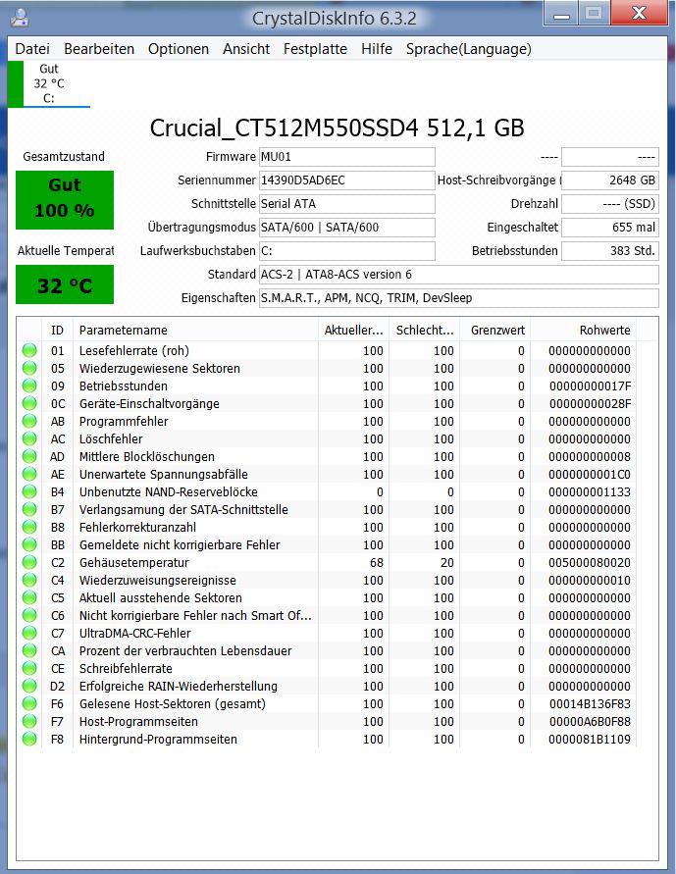676x874 pixels.
Task: Click the Gesamtzustand label
Action: tap(64, 157)
